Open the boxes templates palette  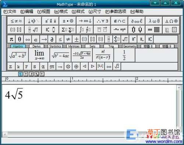171,30
